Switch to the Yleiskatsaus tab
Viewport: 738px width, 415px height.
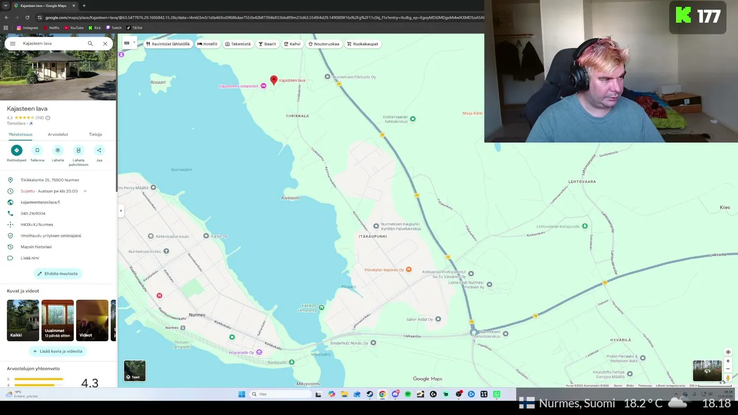20,134
